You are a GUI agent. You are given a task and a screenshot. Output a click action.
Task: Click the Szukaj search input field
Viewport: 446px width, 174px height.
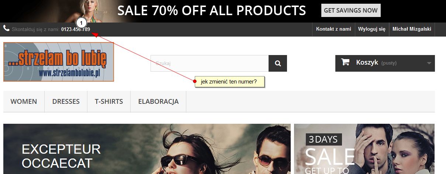(x=210, y=64)
